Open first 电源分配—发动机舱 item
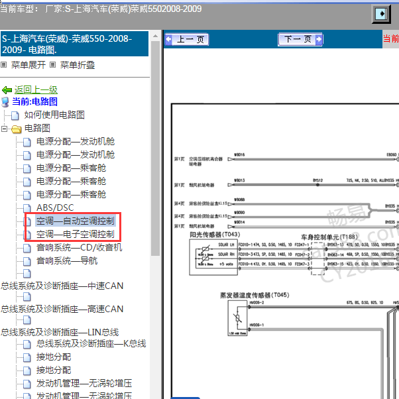Screen dimensions: 399x399 click(x=76, y=141)
